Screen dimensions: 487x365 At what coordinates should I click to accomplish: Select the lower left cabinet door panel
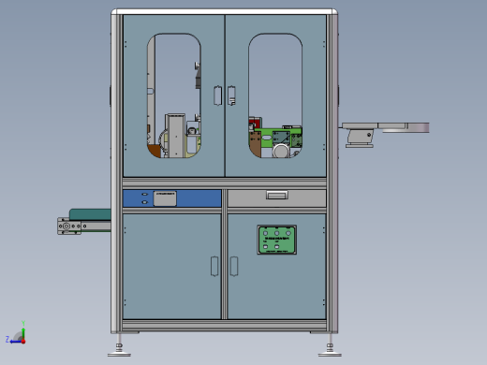tap(172, 266)
